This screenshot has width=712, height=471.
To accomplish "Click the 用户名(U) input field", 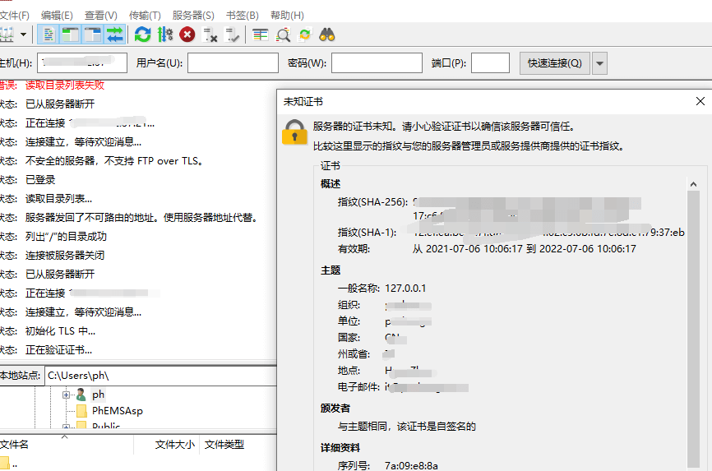I will (233, 63).
